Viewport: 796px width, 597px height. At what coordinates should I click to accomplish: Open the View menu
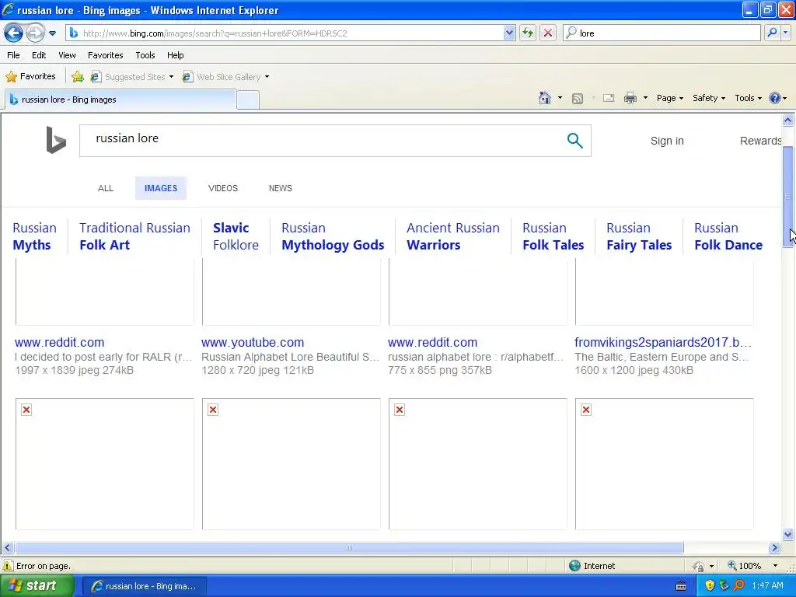click(x=67, y=55)
